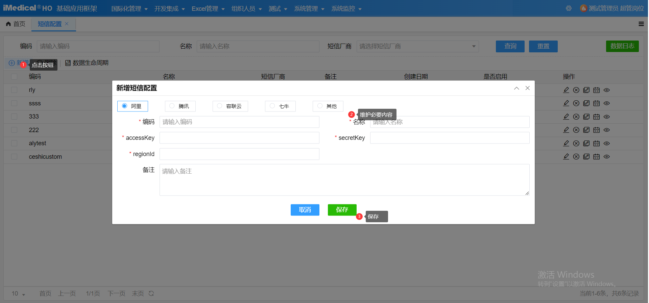The height and width of the screenshot is (303, 649).
Task: Click the pencil edit icon in rly row
Action: coord(566,90)
